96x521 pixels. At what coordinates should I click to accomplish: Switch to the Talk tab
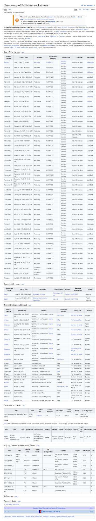10,9
